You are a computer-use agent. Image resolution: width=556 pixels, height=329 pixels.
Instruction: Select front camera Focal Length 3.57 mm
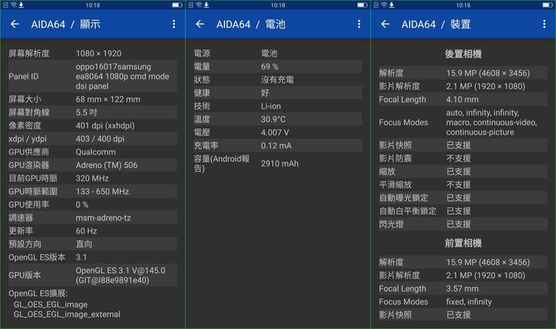tap(462, 289)
